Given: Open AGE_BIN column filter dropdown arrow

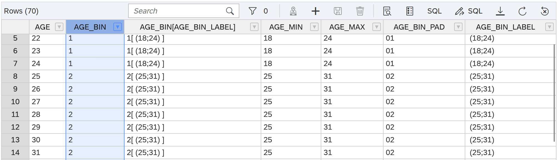Looking at the screenshot, I should [118, 27].
